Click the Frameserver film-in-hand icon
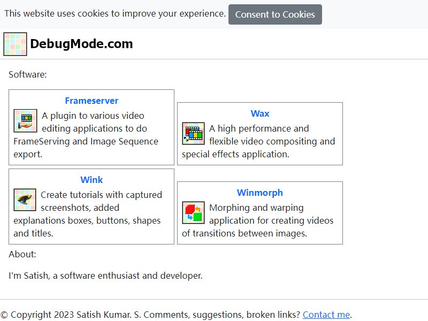This screenshot has width=428, height=321. point(25,121)
